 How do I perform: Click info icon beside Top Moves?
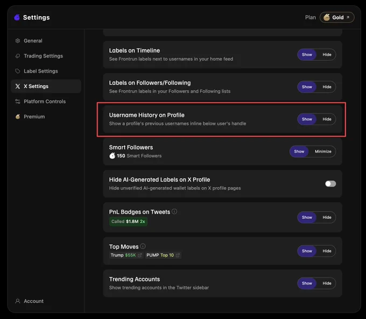pyautogui.click(x=143, y=246)
